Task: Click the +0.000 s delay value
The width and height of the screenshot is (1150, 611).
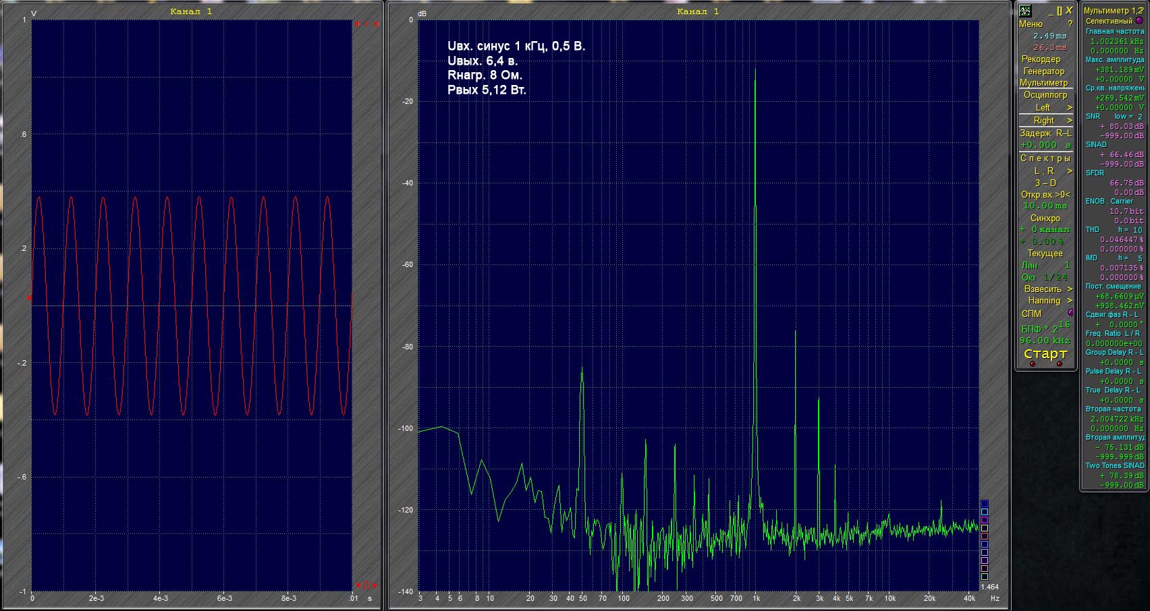Action: [1045, 145]
